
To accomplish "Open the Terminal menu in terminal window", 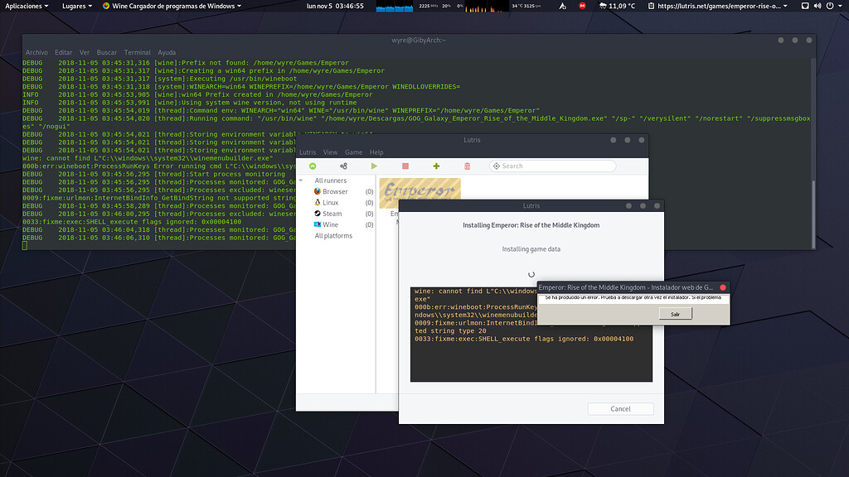I will [x=138, y=52].
